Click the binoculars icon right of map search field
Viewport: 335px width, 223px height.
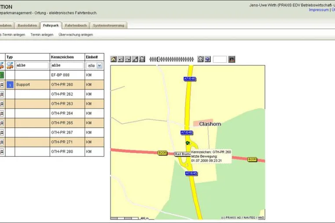pyautogui.click(x=232, y=59)
